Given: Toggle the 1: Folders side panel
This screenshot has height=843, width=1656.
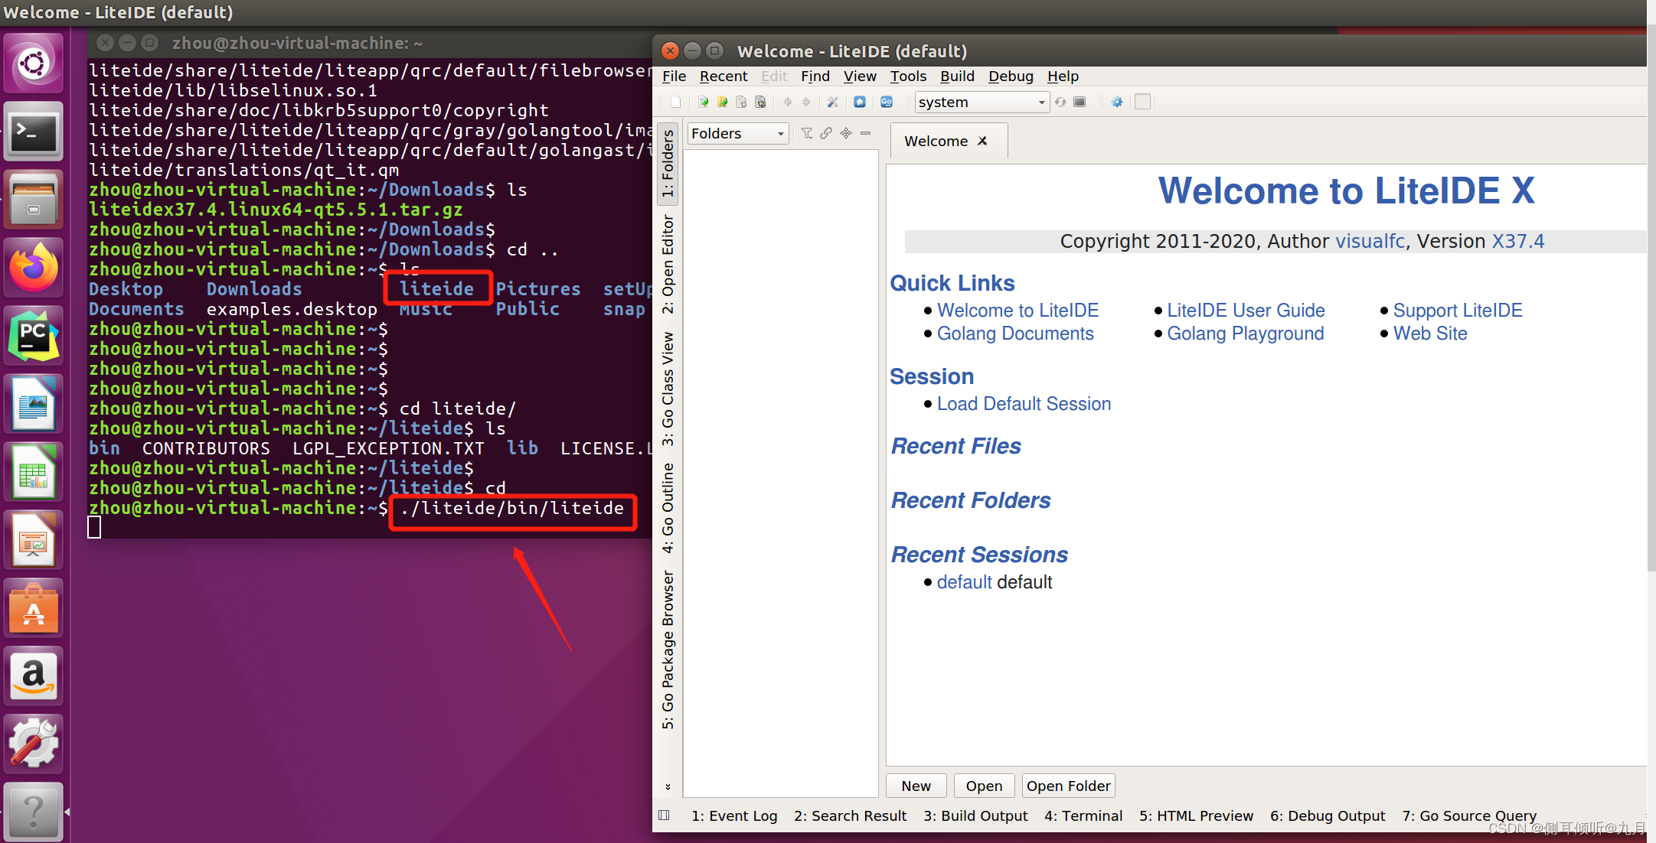Looking at the screenshot, I should click(x=668, y=163).
